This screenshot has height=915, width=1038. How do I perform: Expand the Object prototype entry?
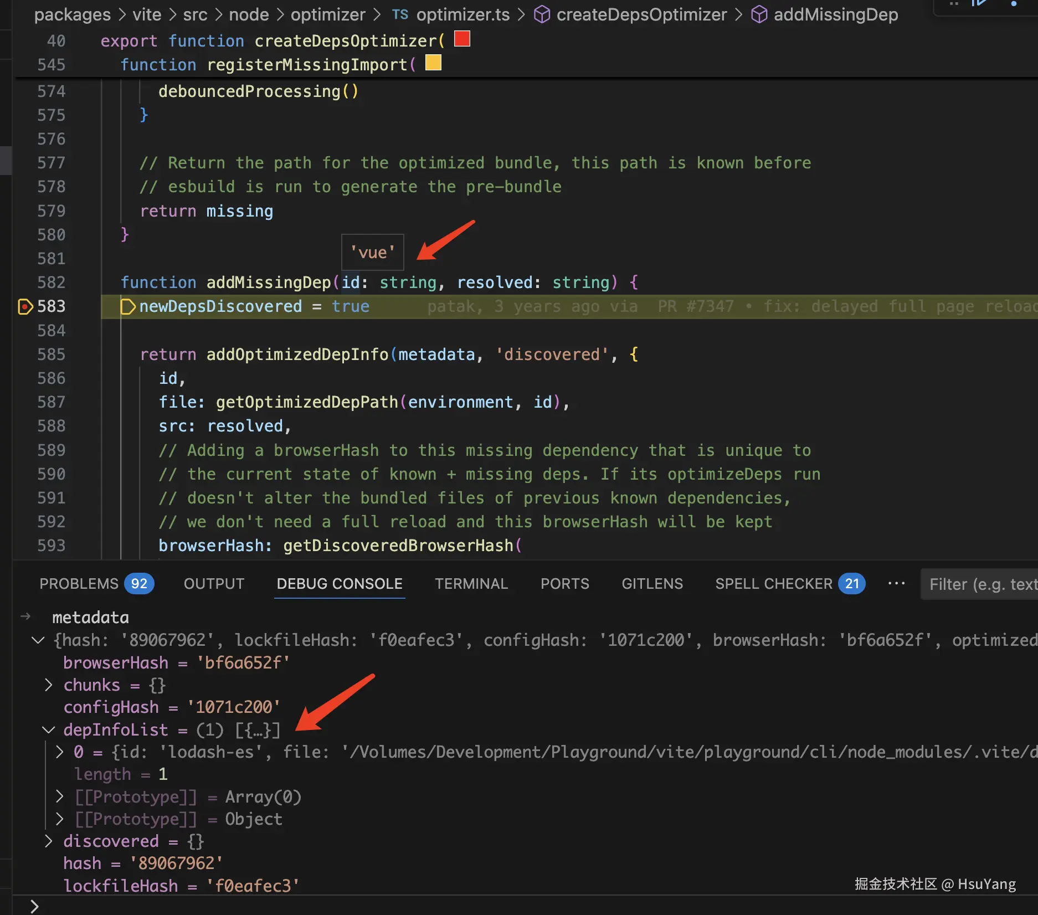(x=60, y=819)
